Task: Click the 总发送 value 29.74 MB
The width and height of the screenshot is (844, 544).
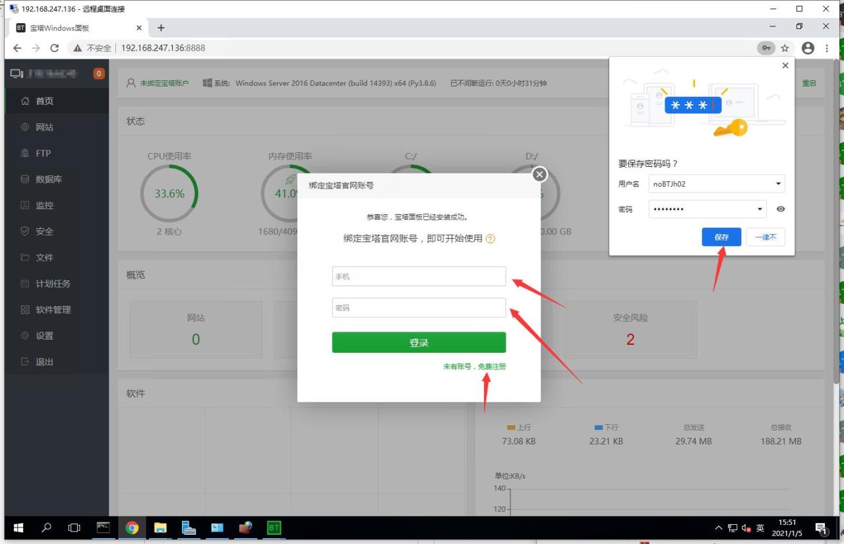Action: (x=694, y=441)
